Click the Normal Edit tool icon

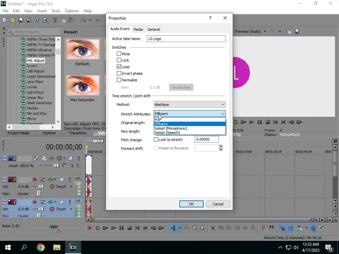coord(173,228)
